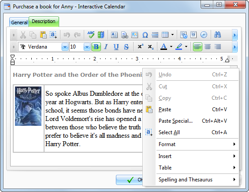Click the Interactive Calendar title bar icon

[x=7, y=7]
